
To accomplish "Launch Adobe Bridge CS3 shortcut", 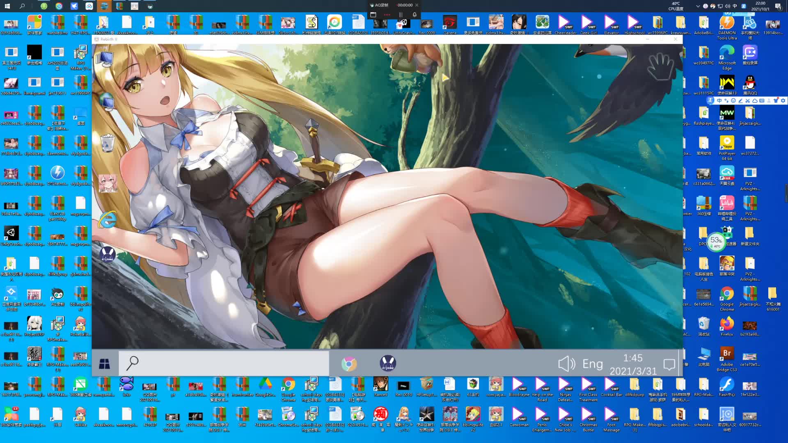I will click(727, 359).
